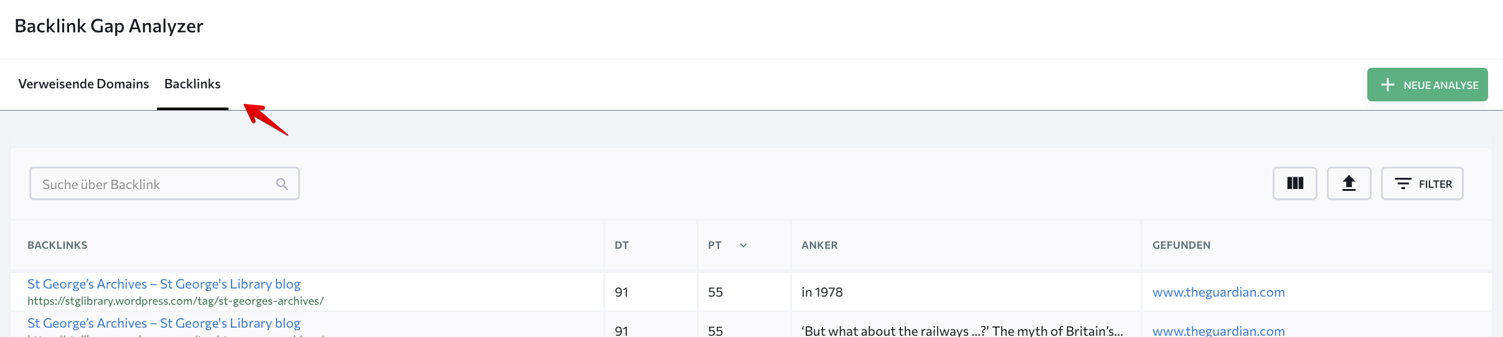This screenshot has height=337, width=1503.
Task: Open the stglibrary.wordpress.com URL in first row
Action: pos(176,301)
